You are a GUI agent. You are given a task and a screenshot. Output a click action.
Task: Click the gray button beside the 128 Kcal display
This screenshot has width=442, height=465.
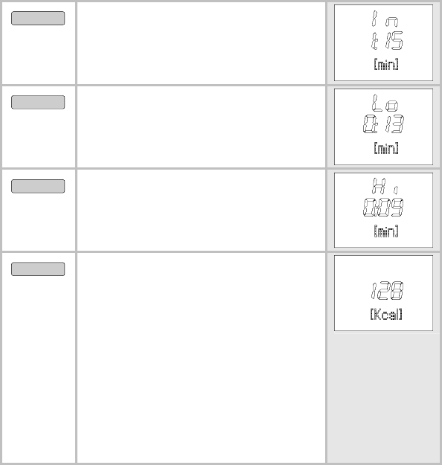[38, 269]
